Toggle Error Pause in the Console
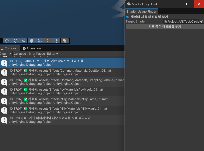 tap(37, 54)
